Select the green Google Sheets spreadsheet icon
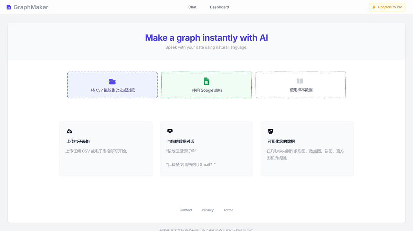The image size is (413, 231). pos(206,81)
